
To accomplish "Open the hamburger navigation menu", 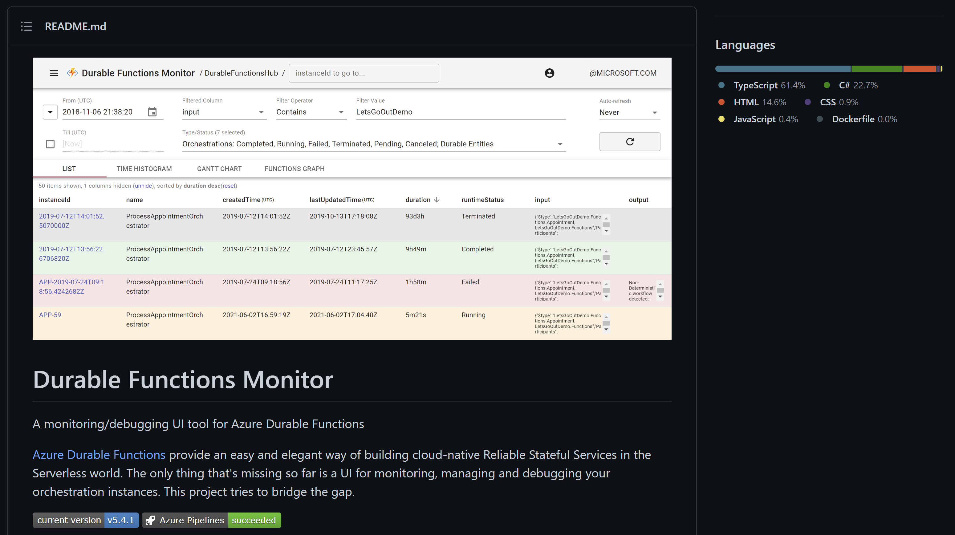I will (x=54, y=73).
